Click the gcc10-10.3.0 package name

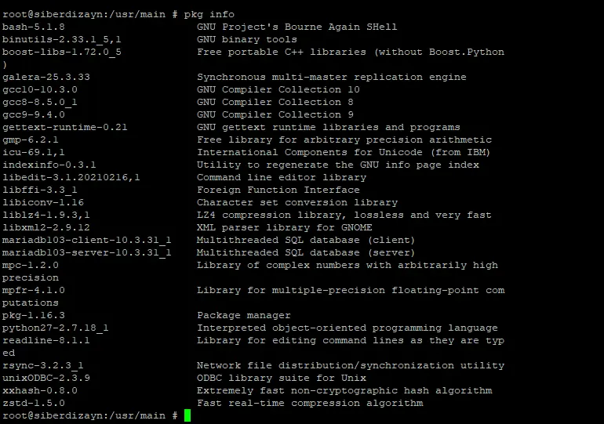pyautogui.click(x=40, y=89)
